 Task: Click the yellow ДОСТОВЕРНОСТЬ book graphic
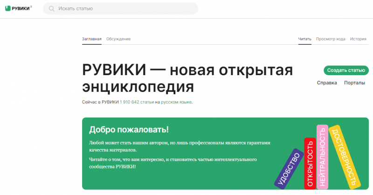(345, 157)
